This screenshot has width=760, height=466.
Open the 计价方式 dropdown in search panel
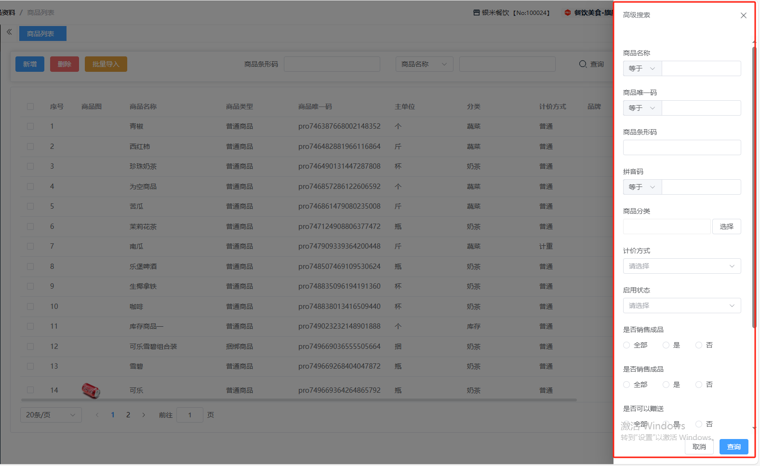click(x=681, y=266)
